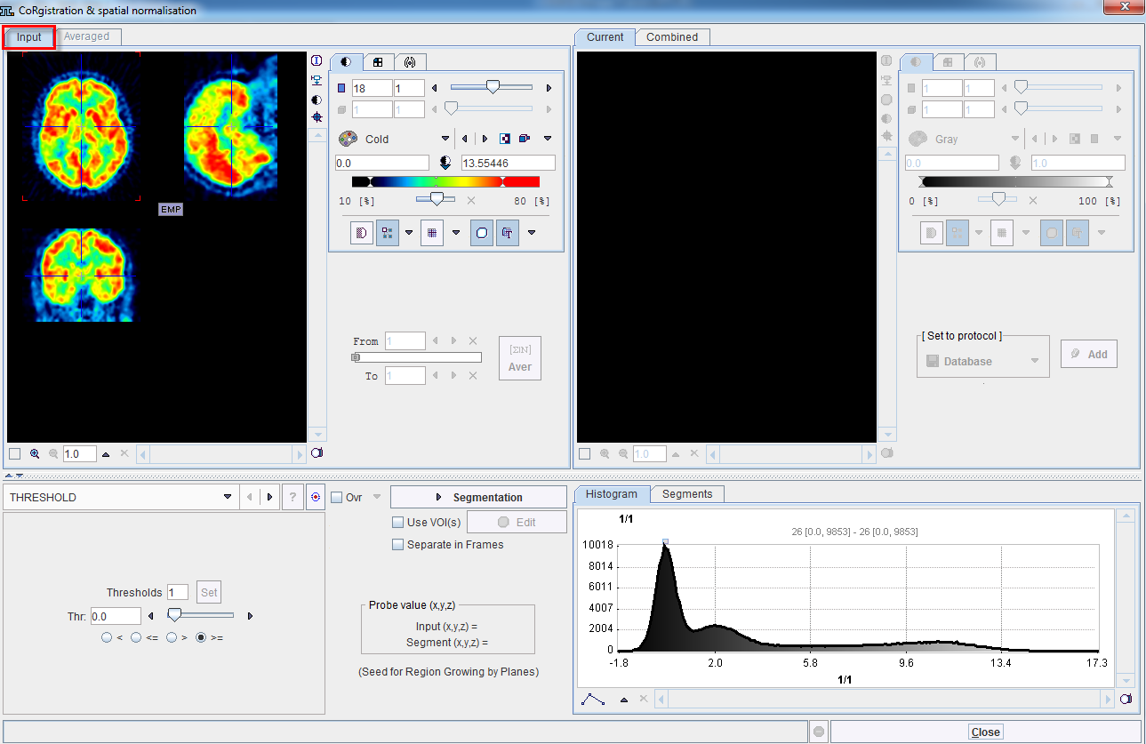
Task: Enable the Ovr checkbox
Action: coord(337,498)
